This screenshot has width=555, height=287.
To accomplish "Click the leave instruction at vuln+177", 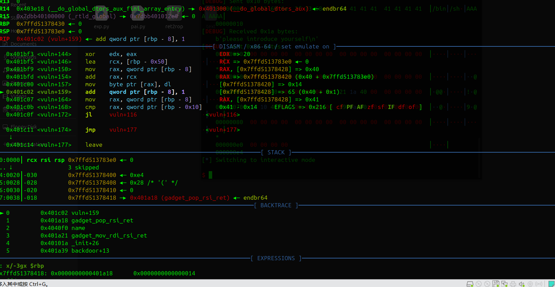I will tap(94, 145).
